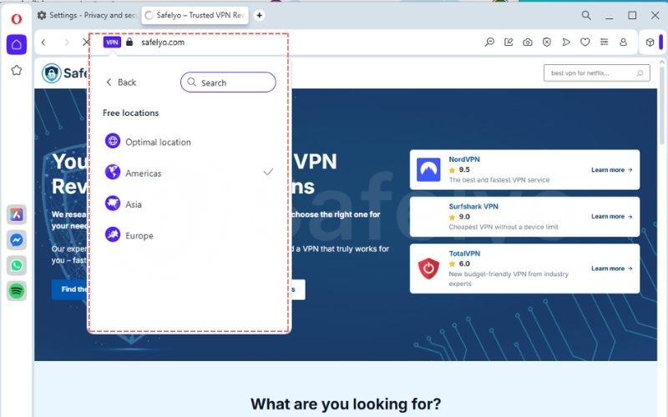Open Messenger in the sidebar

pyautogui.click(x=17, y=240)
